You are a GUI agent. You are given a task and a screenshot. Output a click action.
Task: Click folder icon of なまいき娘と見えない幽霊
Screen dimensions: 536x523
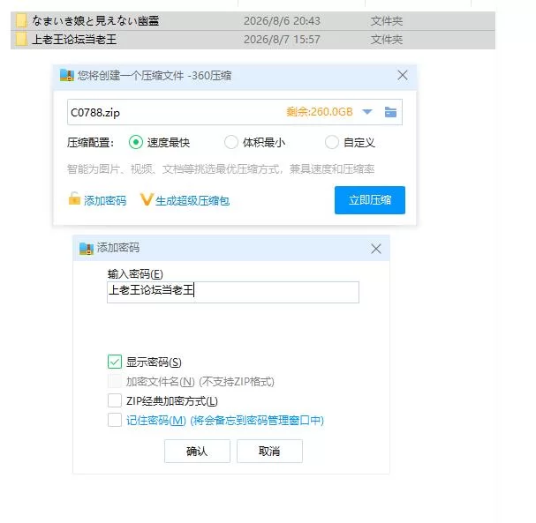21,21
